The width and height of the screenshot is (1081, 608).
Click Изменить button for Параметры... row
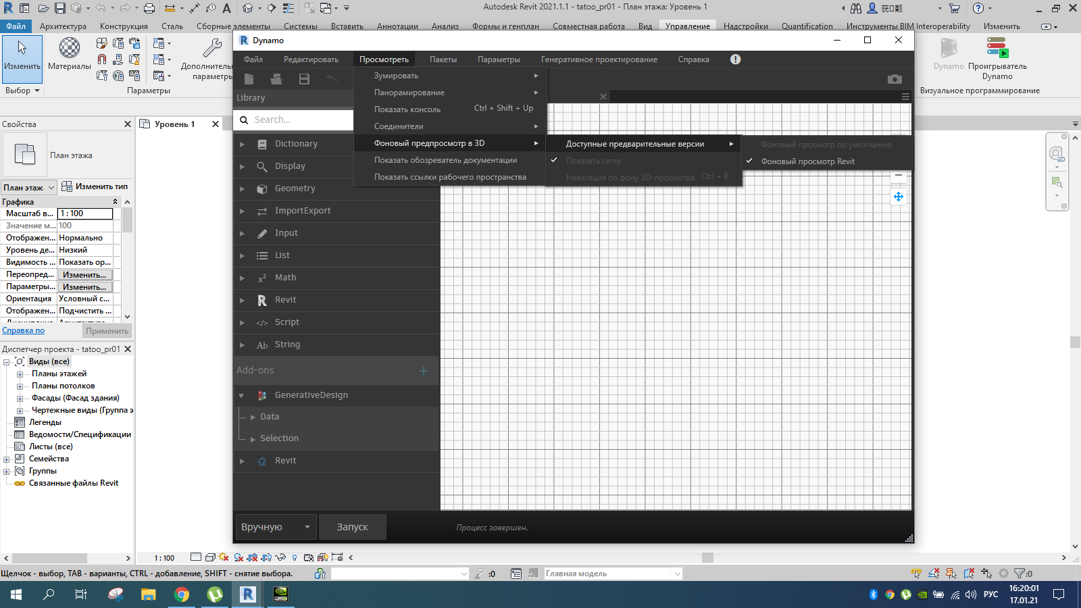84,287
